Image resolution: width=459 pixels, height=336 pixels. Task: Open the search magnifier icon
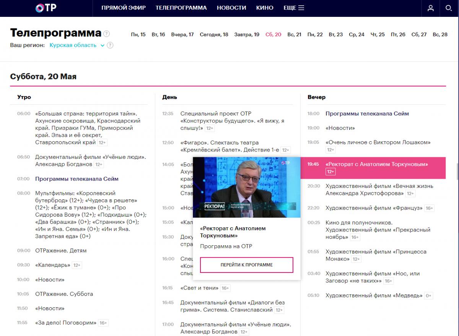(449, 8)
